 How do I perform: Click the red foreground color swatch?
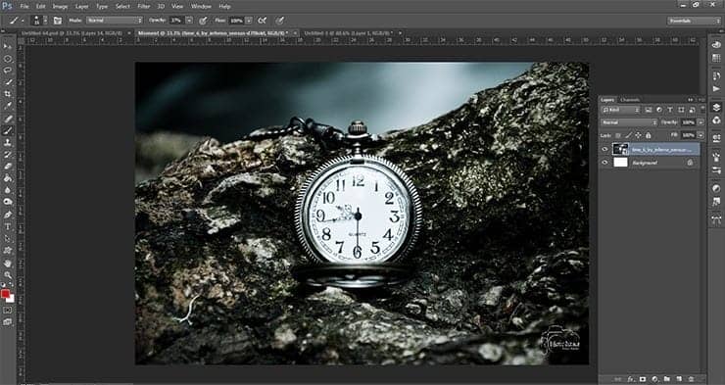click(5, 294)
